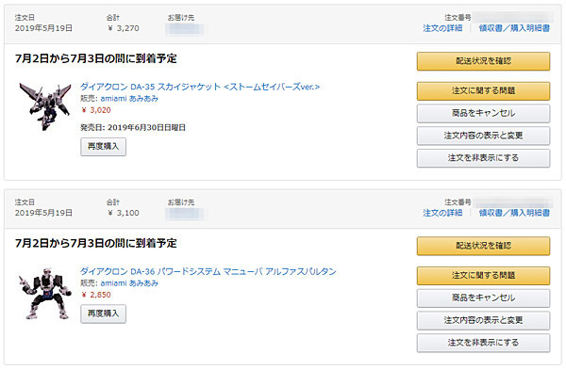Screen dimensions: 566x370
Task: Open 注文の詳細 for the ¥3,270 order
Action: click(442, 28)
